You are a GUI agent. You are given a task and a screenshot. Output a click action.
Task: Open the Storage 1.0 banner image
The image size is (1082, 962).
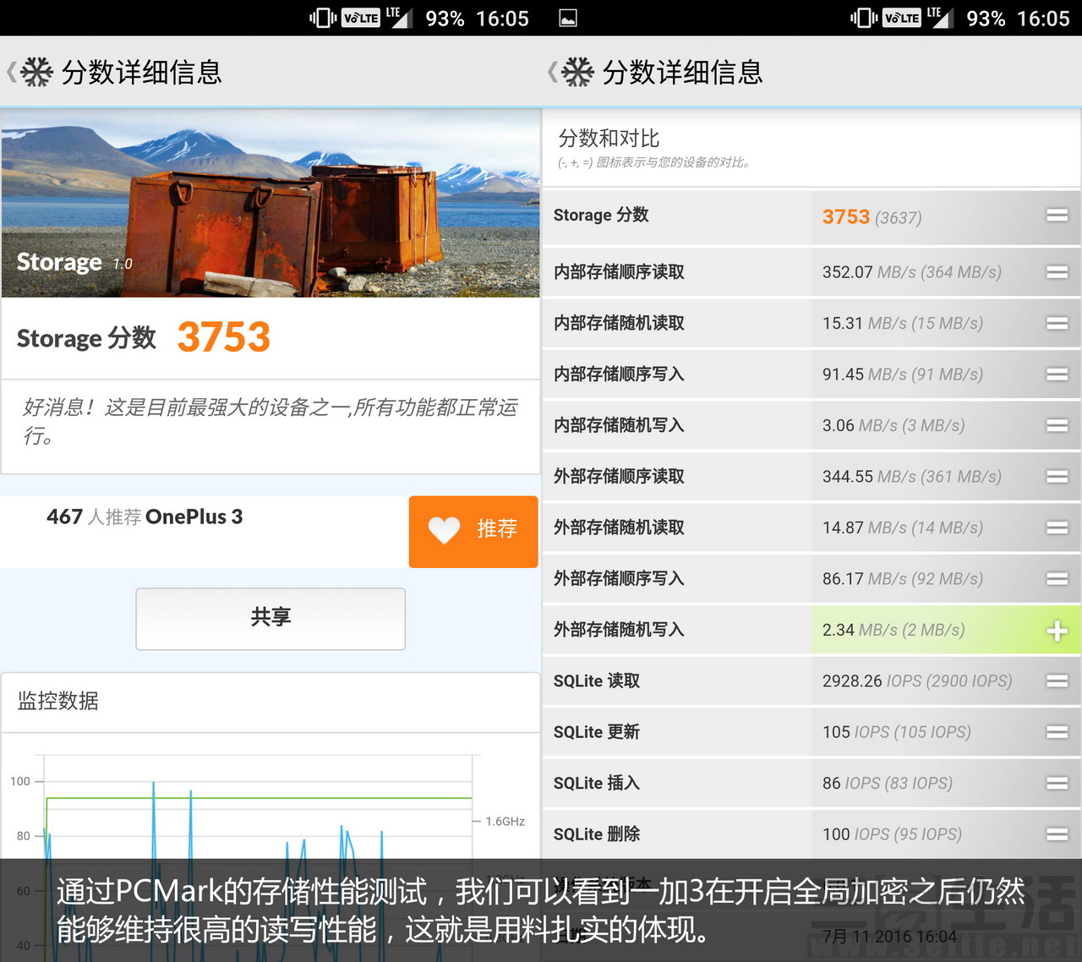coord(270,203)
